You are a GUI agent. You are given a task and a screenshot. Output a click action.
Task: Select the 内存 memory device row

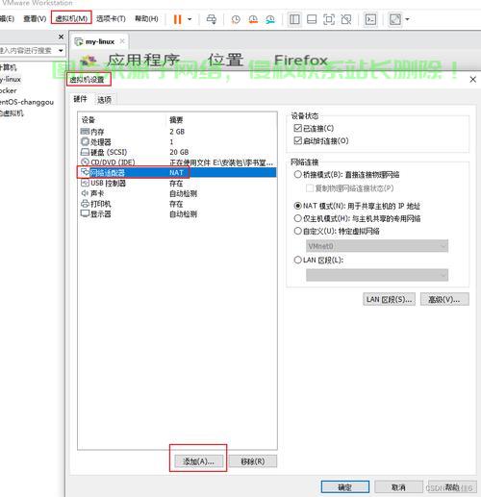[x=177, y=132]
